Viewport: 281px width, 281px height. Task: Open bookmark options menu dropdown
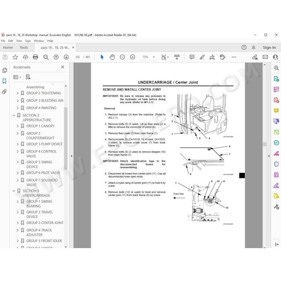17,77
